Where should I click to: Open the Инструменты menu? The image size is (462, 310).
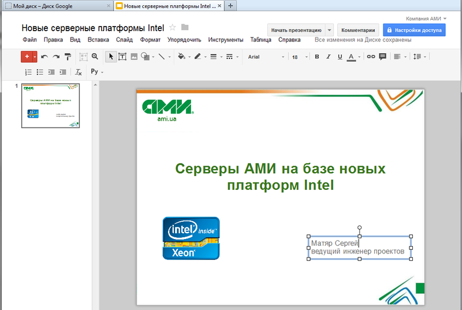pos(226,40)
